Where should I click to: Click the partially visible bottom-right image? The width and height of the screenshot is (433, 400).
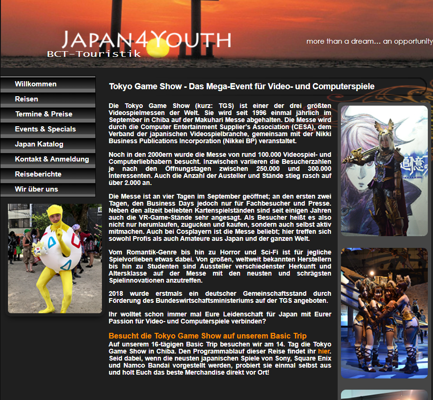point(384,394)
